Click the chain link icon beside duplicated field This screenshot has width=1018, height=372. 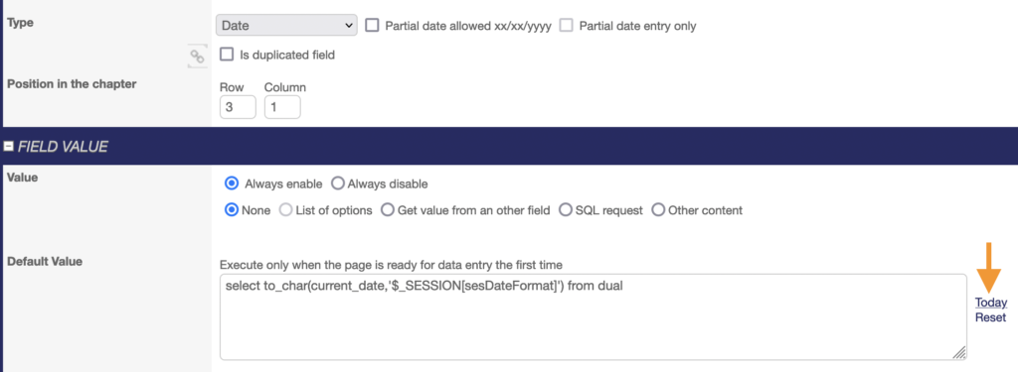(x=197, y=57)
